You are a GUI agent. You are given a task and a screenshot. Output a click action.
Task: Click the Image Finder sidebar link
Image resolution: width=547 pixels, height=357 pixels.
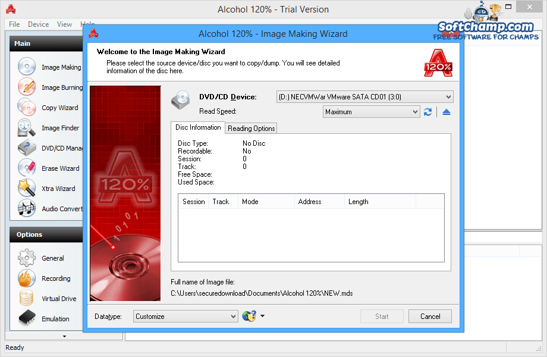[x=61, y=128]
